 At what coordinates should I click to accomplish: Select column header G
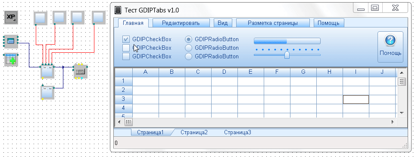[x=303, y=72]
